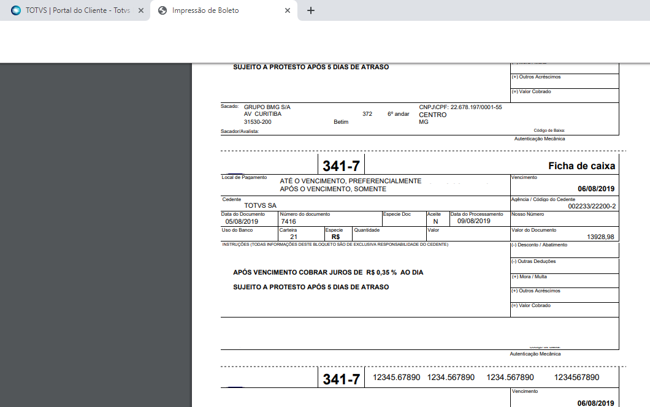Close the TOTVS Portal do Cliente tab
Viewport: 650px width, 407px height.
click(141, 10)
